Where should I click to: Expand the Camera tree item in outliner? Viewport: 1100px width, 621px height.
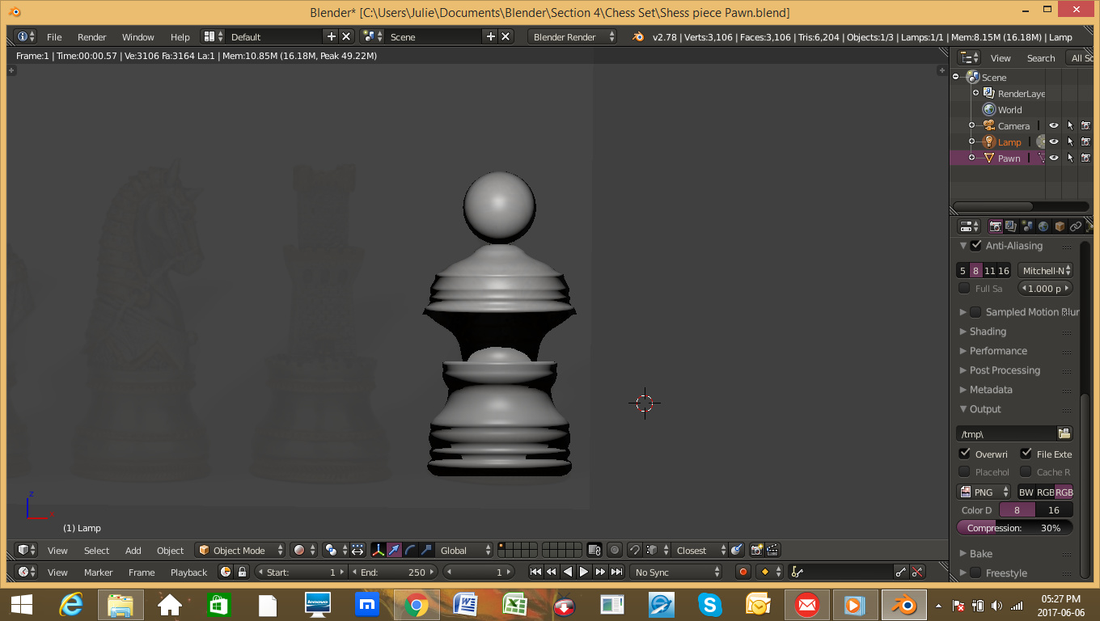click(972, 125)
